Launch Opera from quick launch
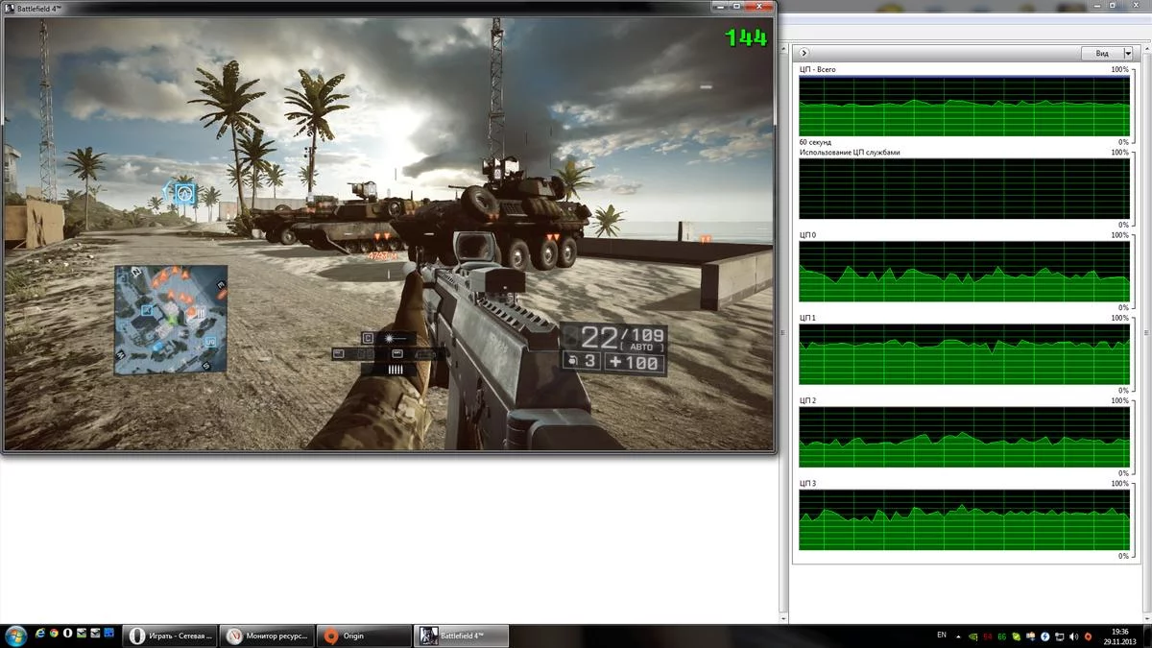 coord(69,635)
